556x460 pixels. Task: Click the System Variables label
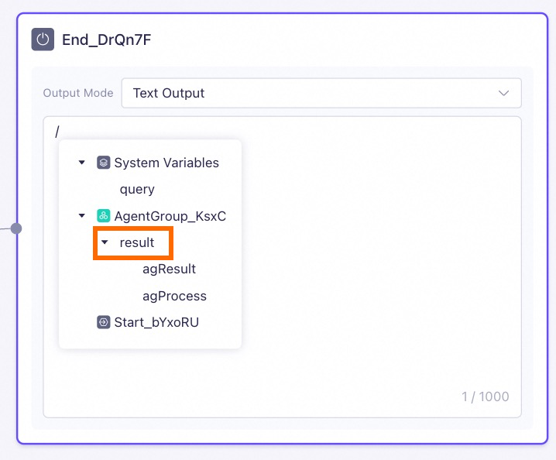tap(166, 163)
